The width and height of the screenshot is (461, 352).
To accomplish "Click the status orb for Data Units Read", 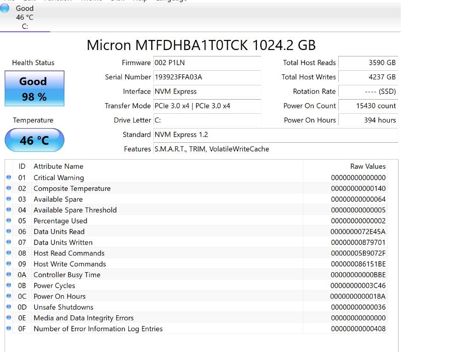I will 9,231.
